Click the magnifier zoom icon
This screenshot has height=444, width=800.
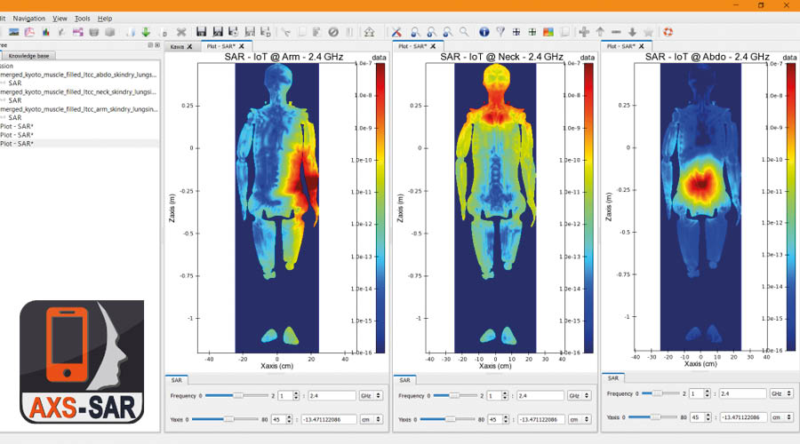tap(463, 32)
